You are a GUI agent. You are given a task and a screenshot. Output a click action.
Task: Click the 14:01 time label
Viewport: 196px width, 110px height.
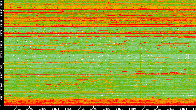click(17, 109)
